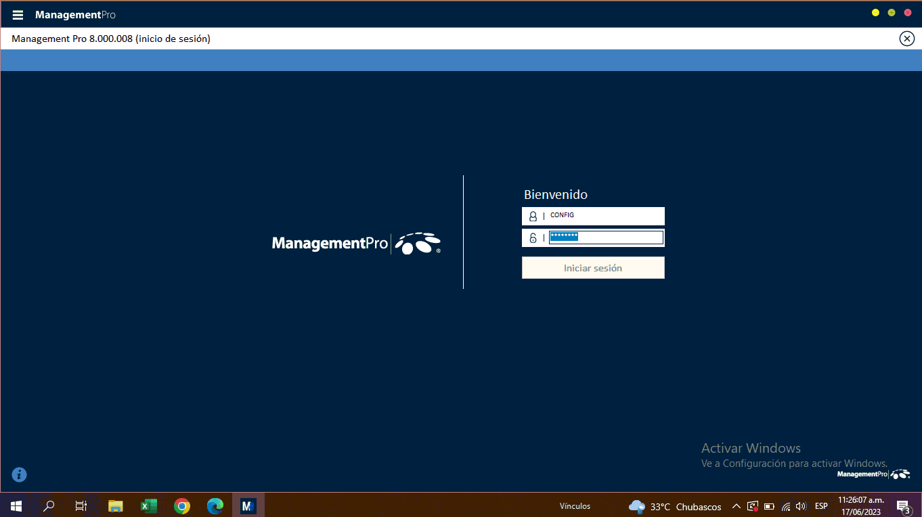The height and width of the screenshot is (517, 922).
Task: Select ManagementPro app in taskbar
Action: point(248,505)
